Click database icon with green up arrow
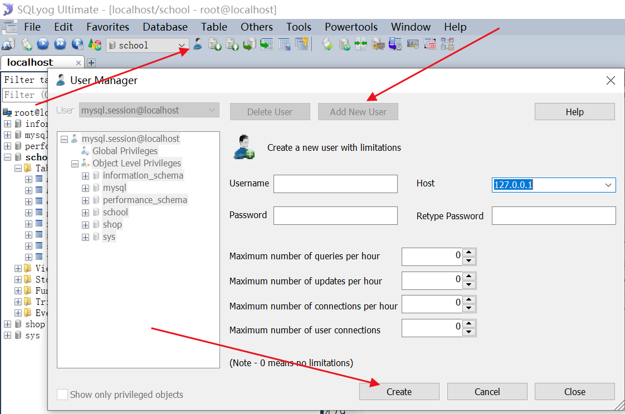Screen dimensions: 625x414 point(232,44)
